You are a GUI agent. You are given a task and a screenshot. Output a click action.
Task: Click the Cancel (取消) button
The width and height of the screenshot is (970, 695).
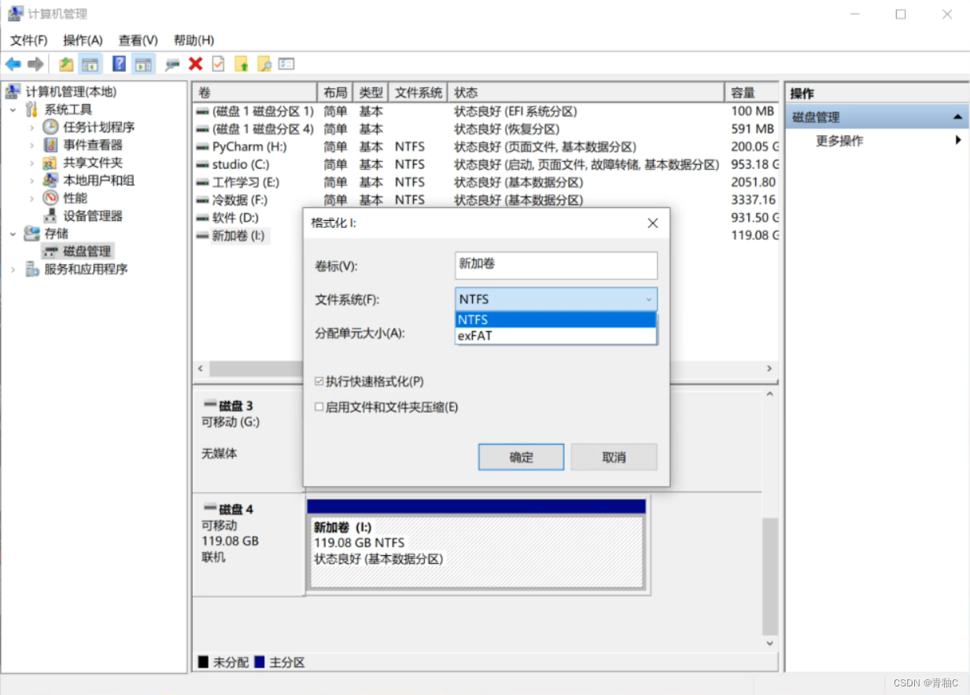click(614, 457)
